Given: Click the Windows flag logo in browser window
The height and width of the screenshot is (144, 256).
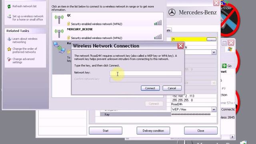Looking at the screenshot, I should click(230, 49).
